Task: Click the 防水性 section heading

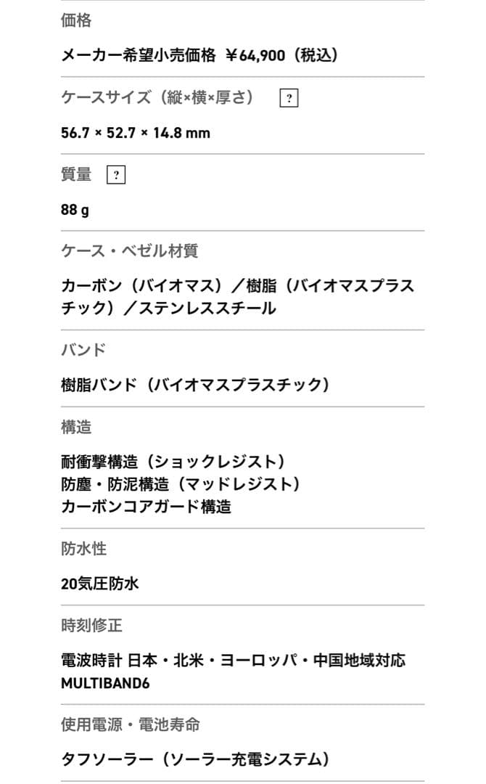Action: [x=84, y=549]
